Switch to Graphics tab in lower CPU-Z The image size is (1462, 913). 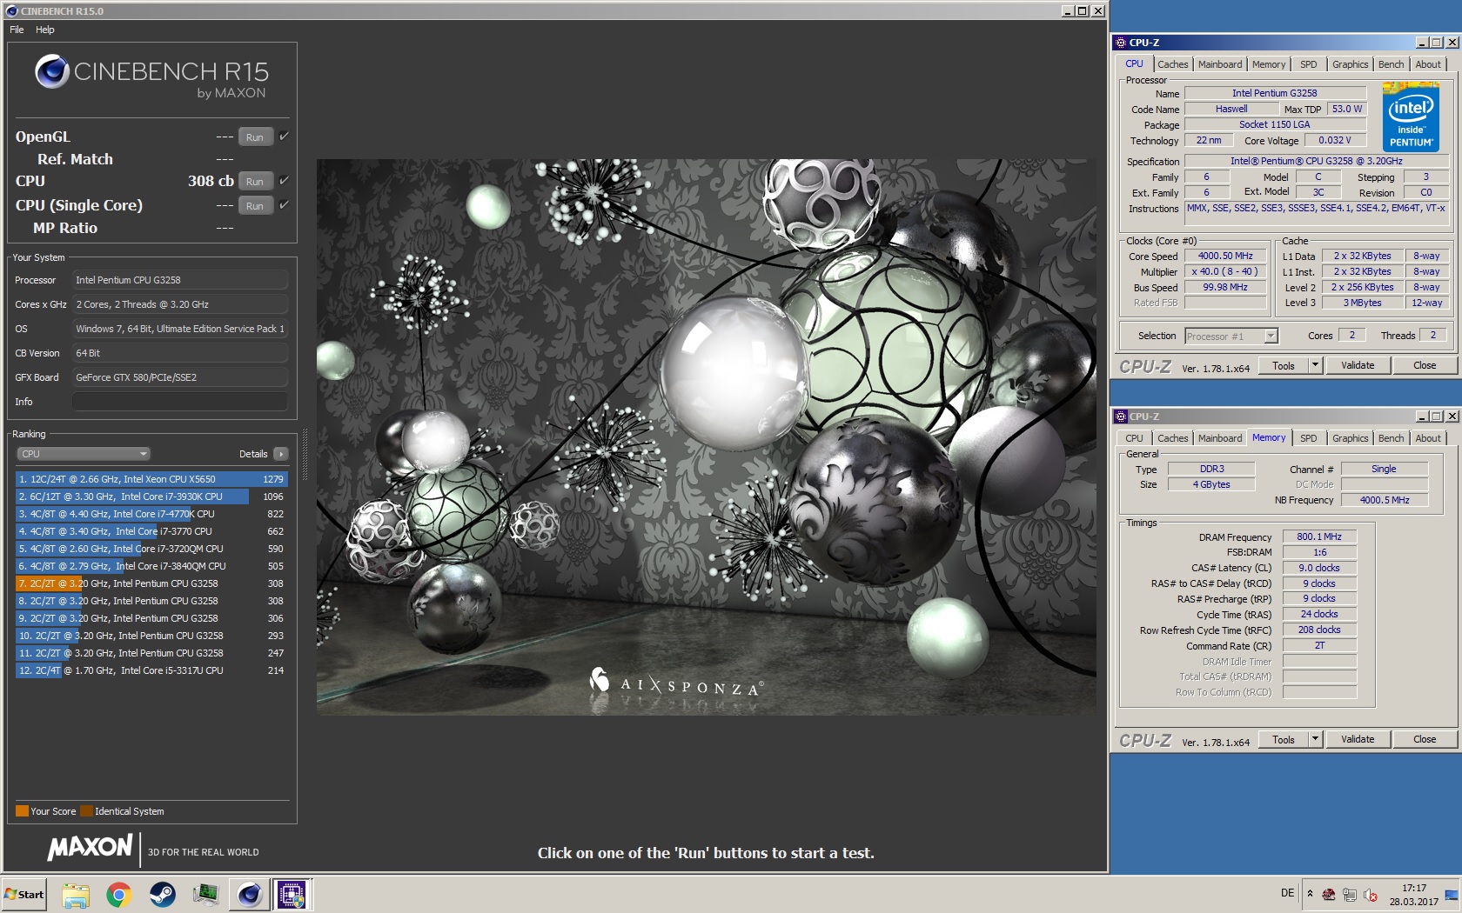1350,438
